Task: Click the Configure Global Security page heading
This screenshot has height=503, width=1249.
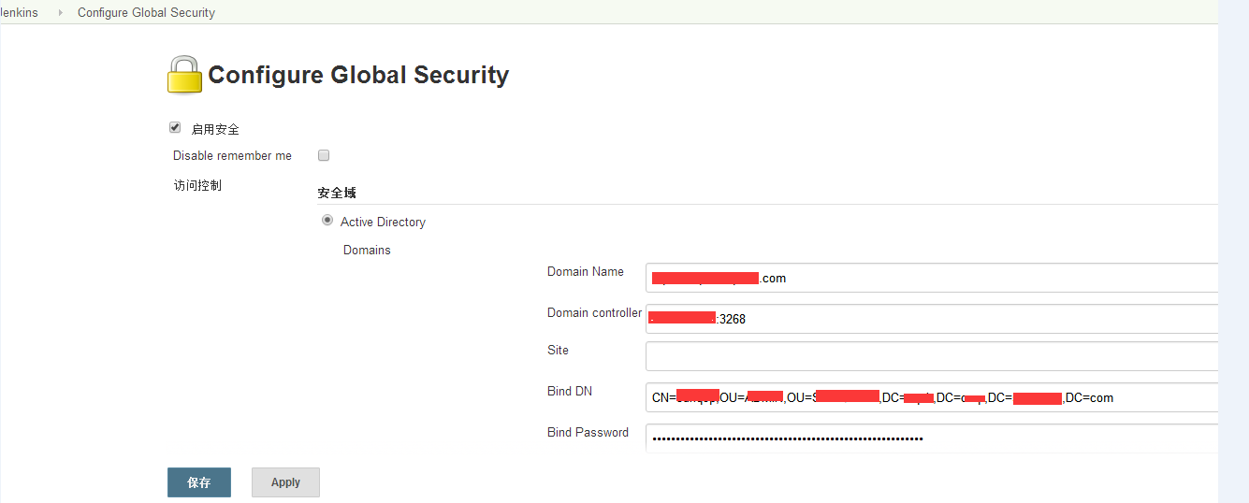Action: click(x=358, y=75)
